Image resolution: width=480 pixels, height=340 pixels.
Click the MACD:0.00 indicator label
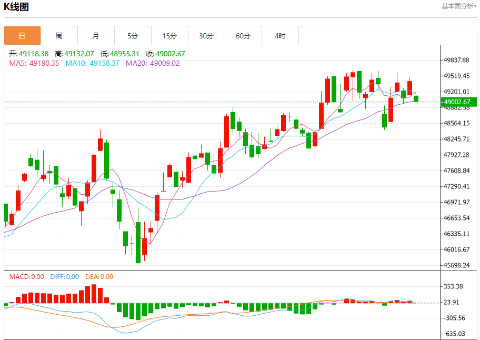(27, 277)
